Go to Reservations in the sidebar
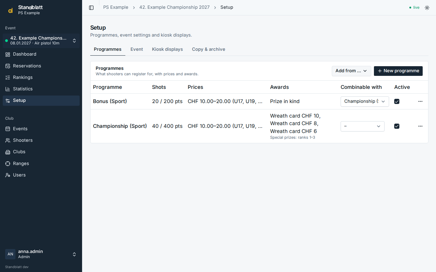 pyautogui.click(x=41, y=66)
